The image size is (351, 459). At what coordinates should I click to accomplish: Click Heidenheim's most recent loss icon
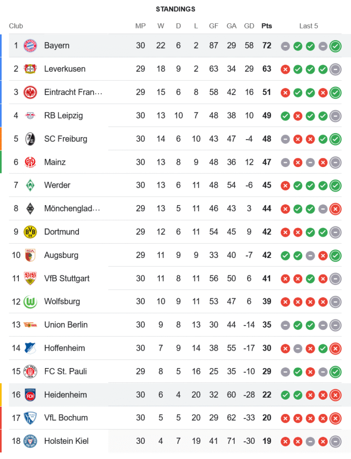[335, 395]
